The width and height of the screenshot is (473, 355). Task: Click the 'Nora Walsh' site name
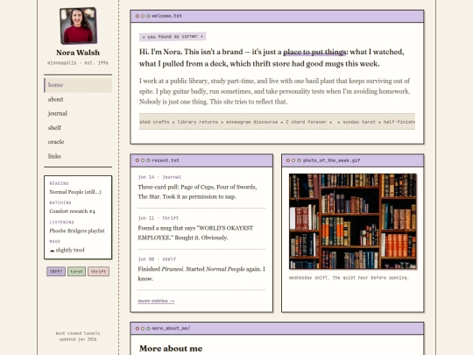click(x=78, y=53)
